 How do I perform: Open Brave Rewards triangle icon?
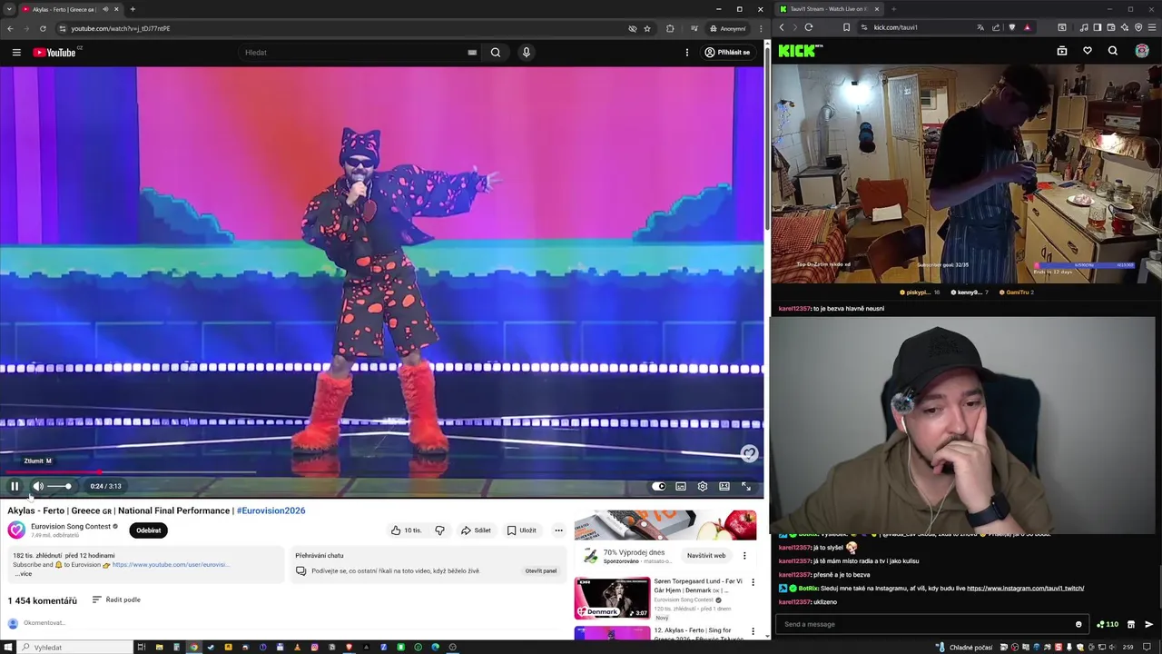(1027, 27)
